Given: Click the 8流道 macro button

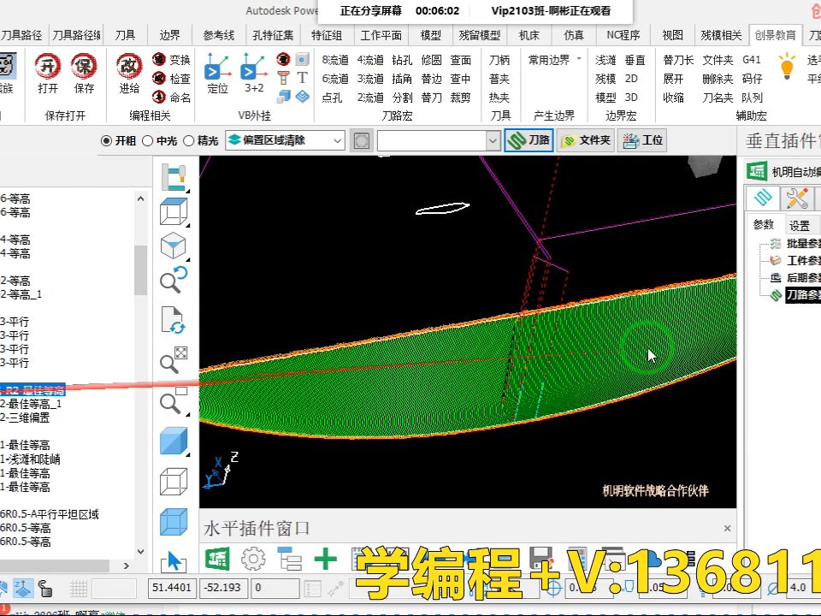Looking at the screenshot, I should point(335,60).
